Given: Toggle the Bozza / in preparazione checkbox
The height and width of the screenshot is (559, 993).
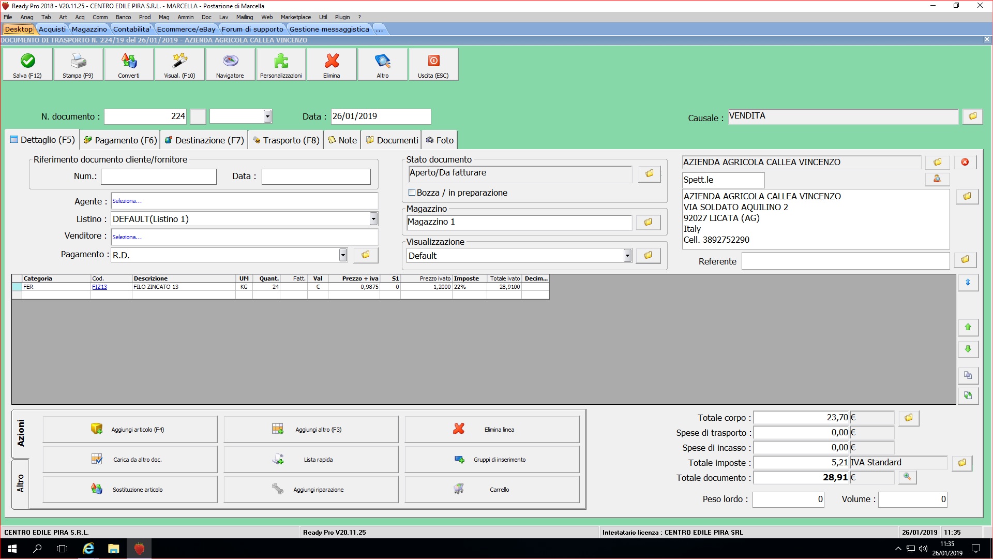Looking at the screenshot, I should 412,193.
